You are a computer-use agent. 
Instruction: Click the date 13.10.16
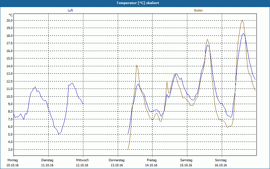click(x=117, y=165)
